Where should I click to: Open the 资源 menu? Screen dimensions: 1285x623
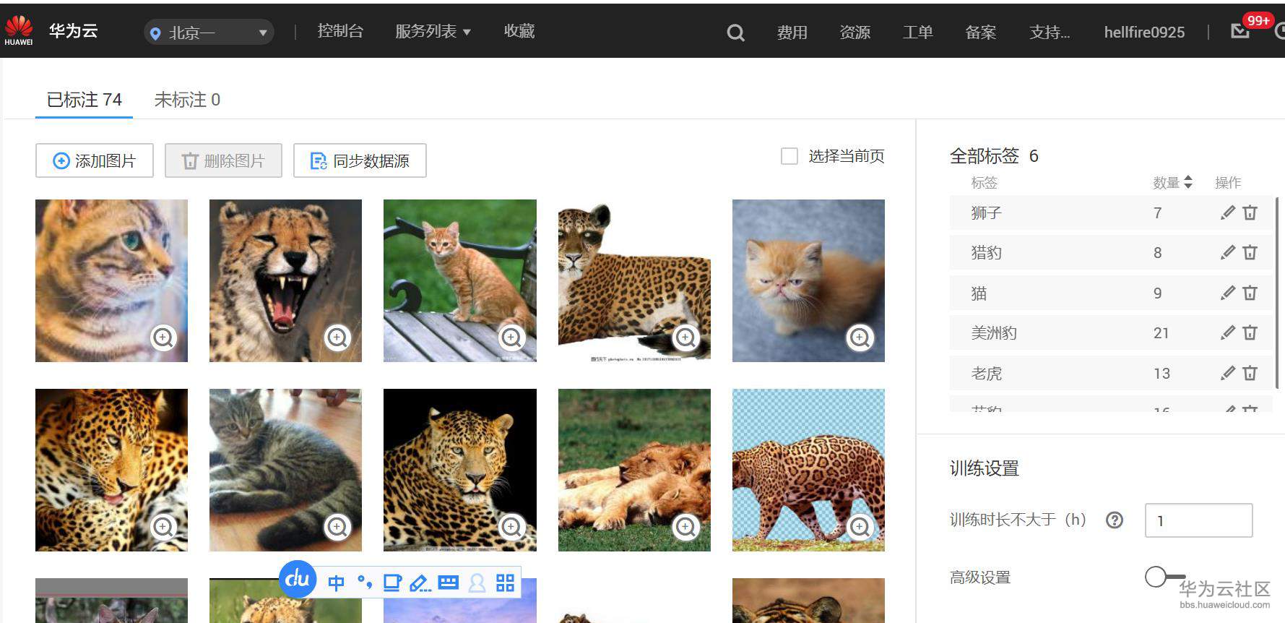click(x=855, y=33)
